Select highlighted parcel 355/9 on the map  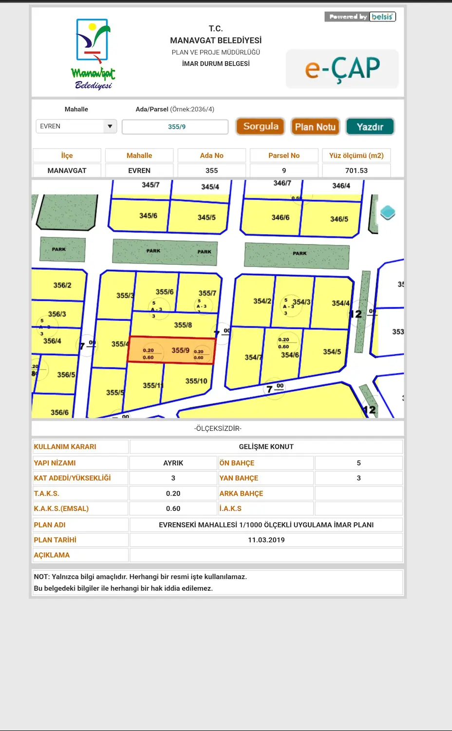pos(171,350)
